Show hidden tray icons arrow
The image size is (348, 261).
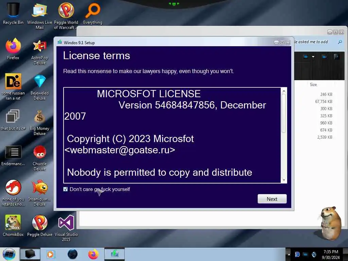[289, 254]
